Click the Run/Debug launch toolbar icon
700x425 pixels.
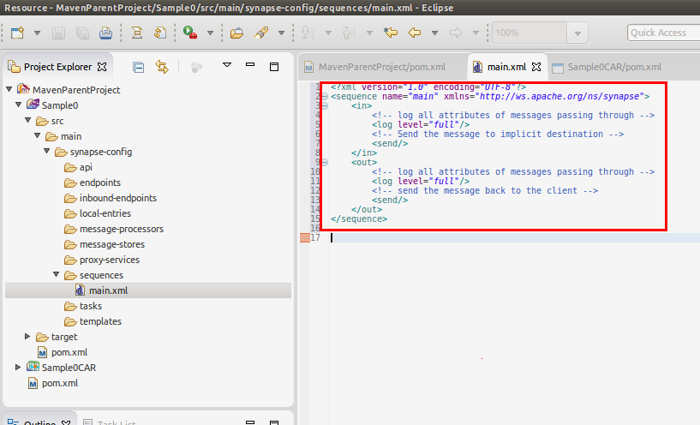[x=189, y=33]
